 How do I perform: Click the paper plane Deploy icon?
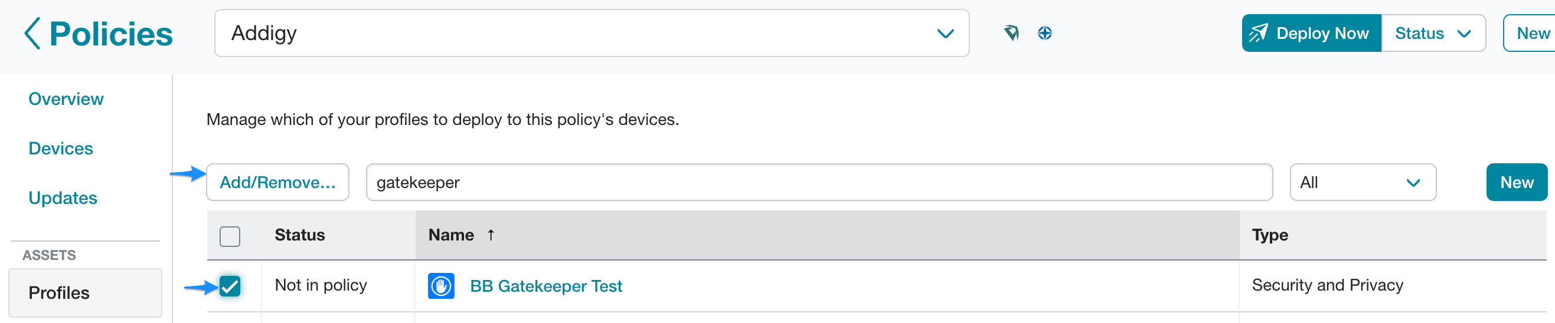[1259, 33]
